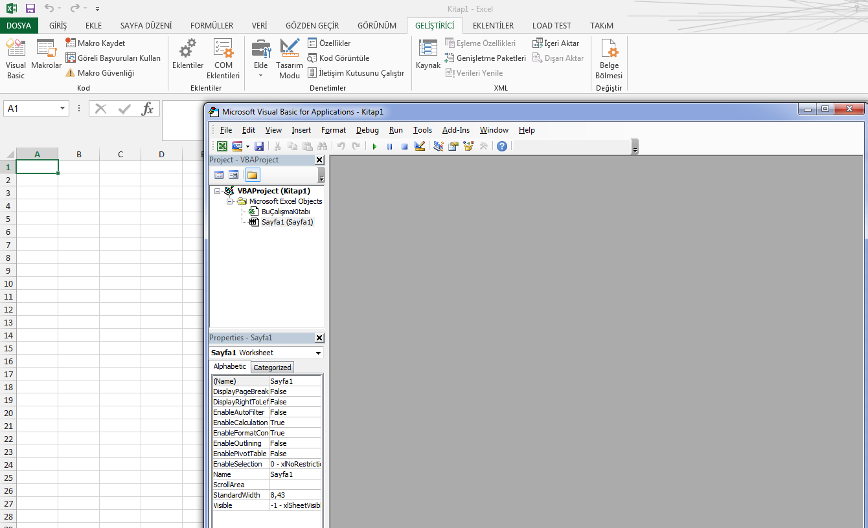Screen dimensions: 868x528
Task: Click the Reset (stop) toolbar icon
Action: pos(404,146)
